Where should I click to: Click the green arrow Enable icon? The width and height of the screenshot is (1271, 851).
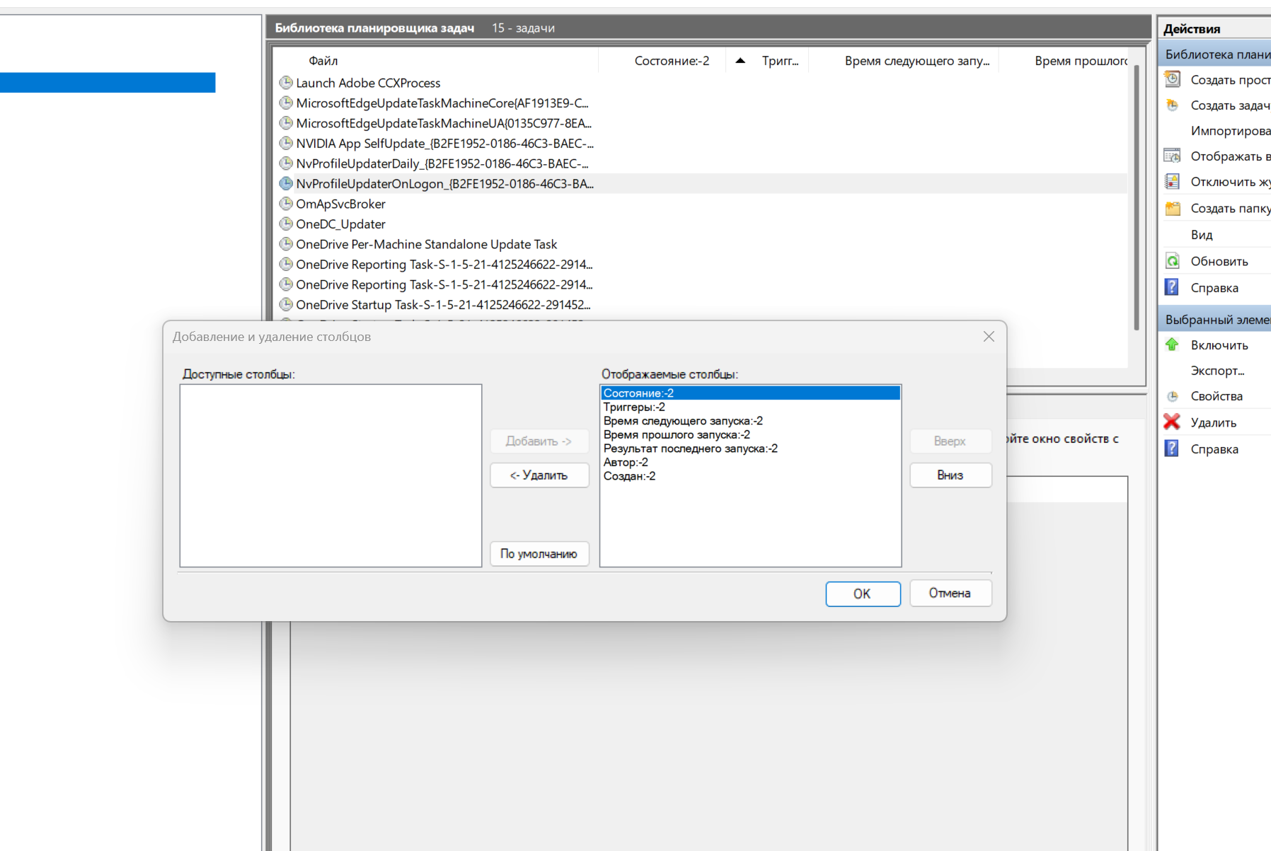[1173, 345]
